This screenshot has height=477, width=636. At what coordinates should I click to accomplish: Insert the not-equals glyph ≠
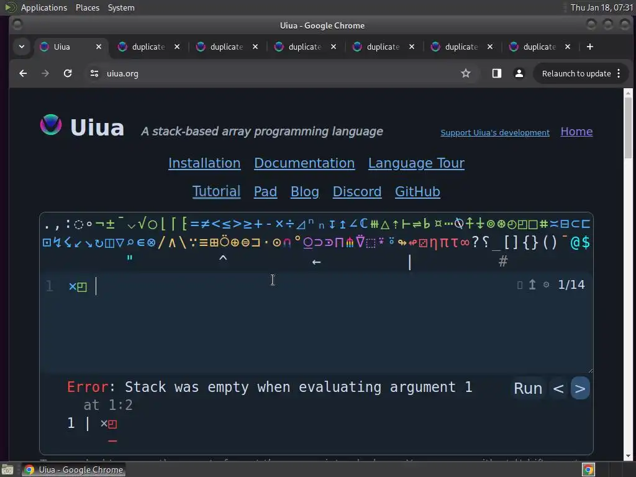point(205,224)
